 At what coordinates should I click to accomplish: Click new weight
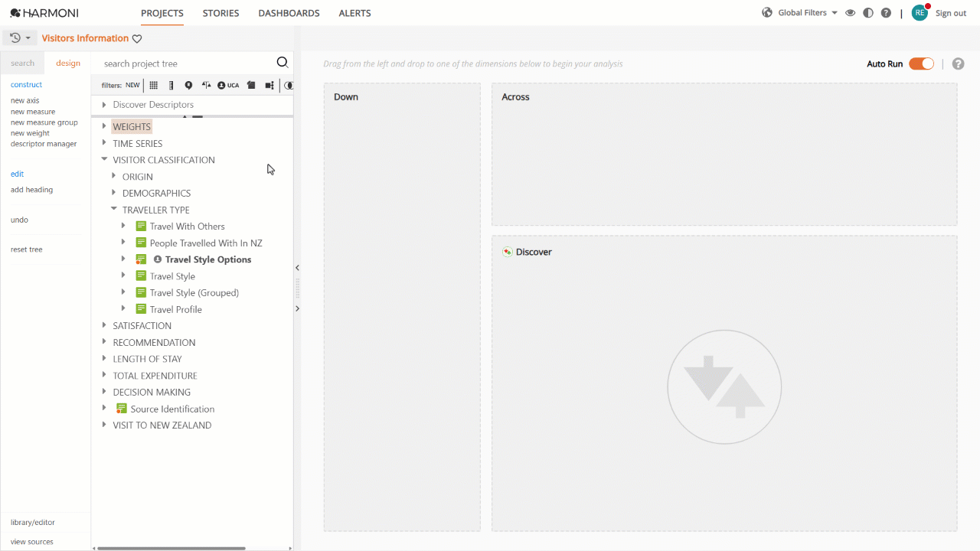click(x=30, y=133)
